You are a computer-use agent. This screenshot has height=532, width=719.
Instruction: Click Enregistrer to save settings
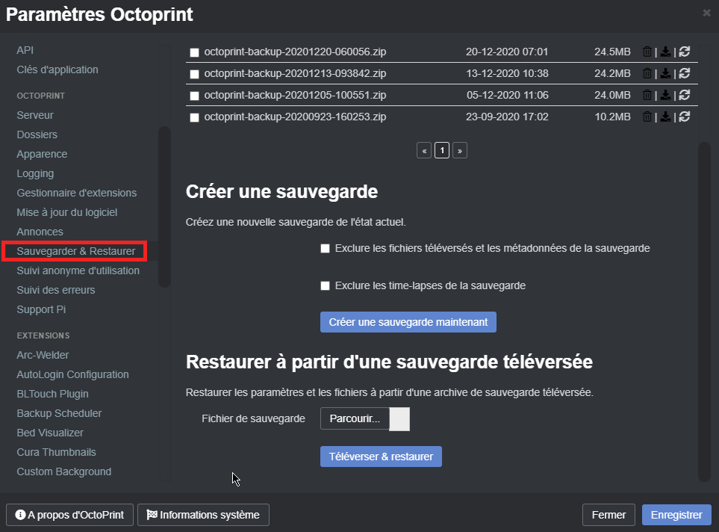click(676, 515)
